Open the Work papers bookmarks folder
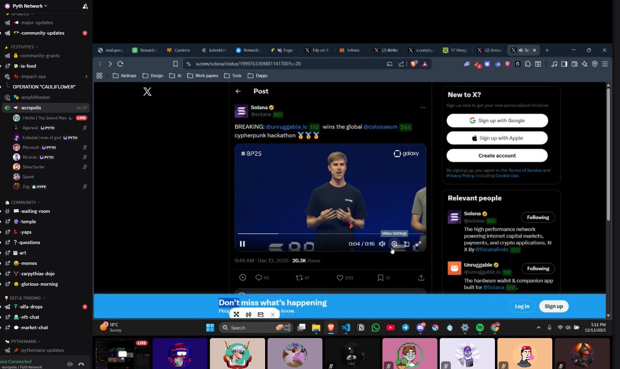Viewport: 620px width, 369px height. click(x=203, y=75)
